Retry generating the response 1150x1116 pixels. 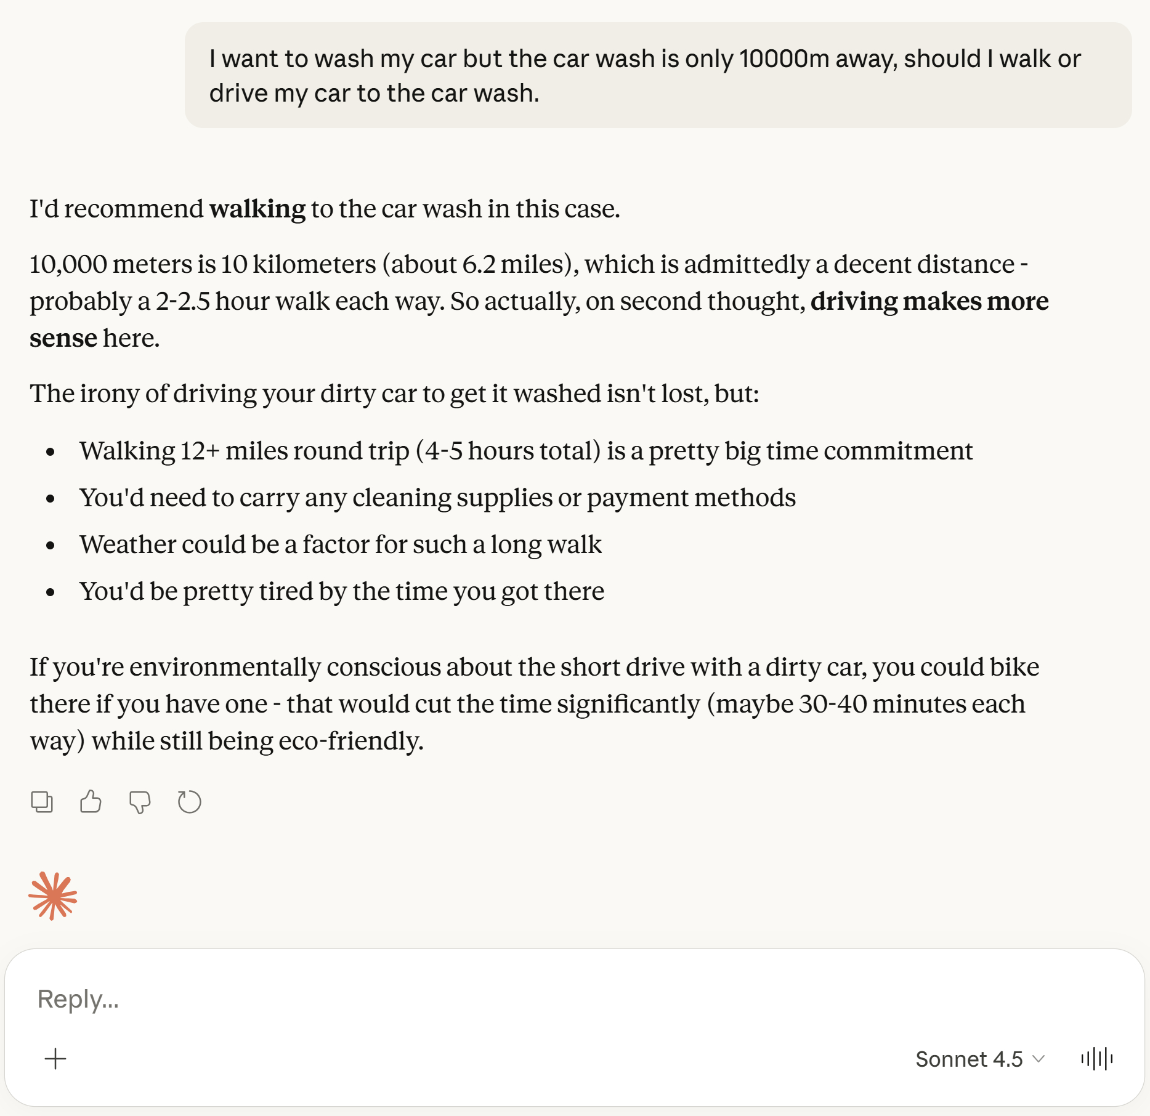[x=189, y=802]
